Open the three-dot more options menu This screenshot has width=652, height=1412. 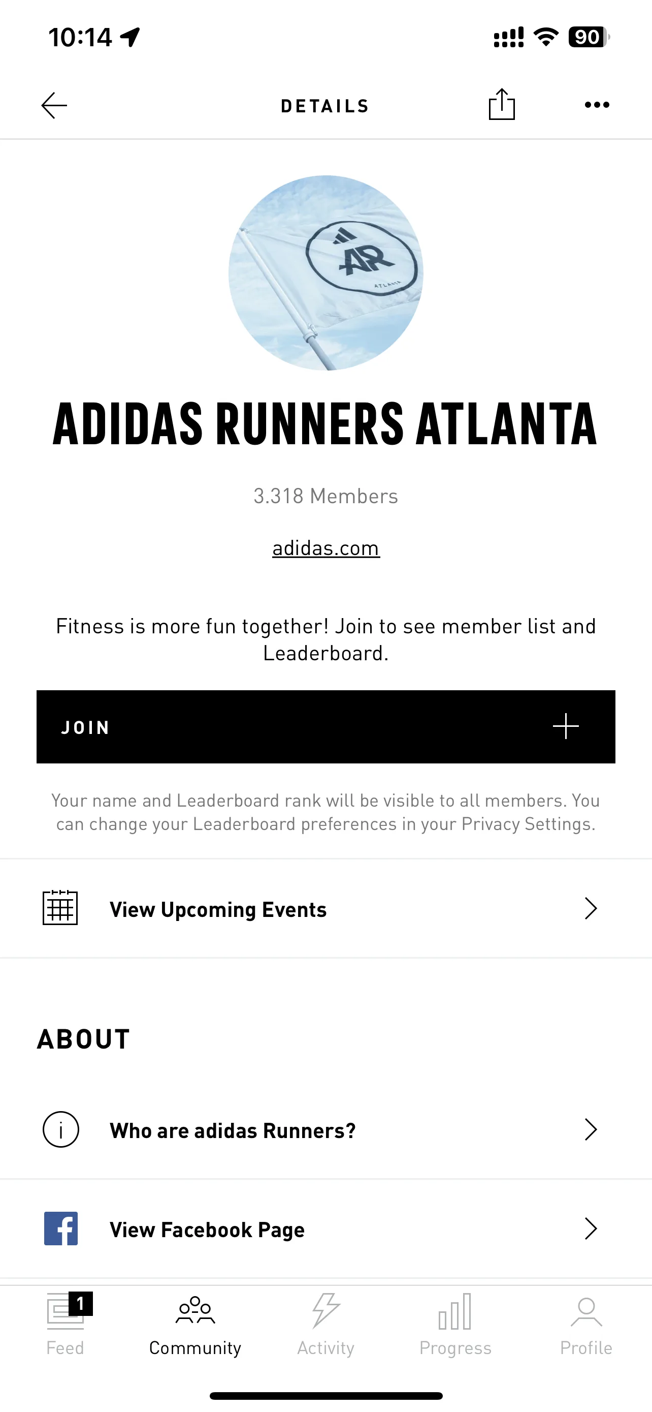click(597, 105)
